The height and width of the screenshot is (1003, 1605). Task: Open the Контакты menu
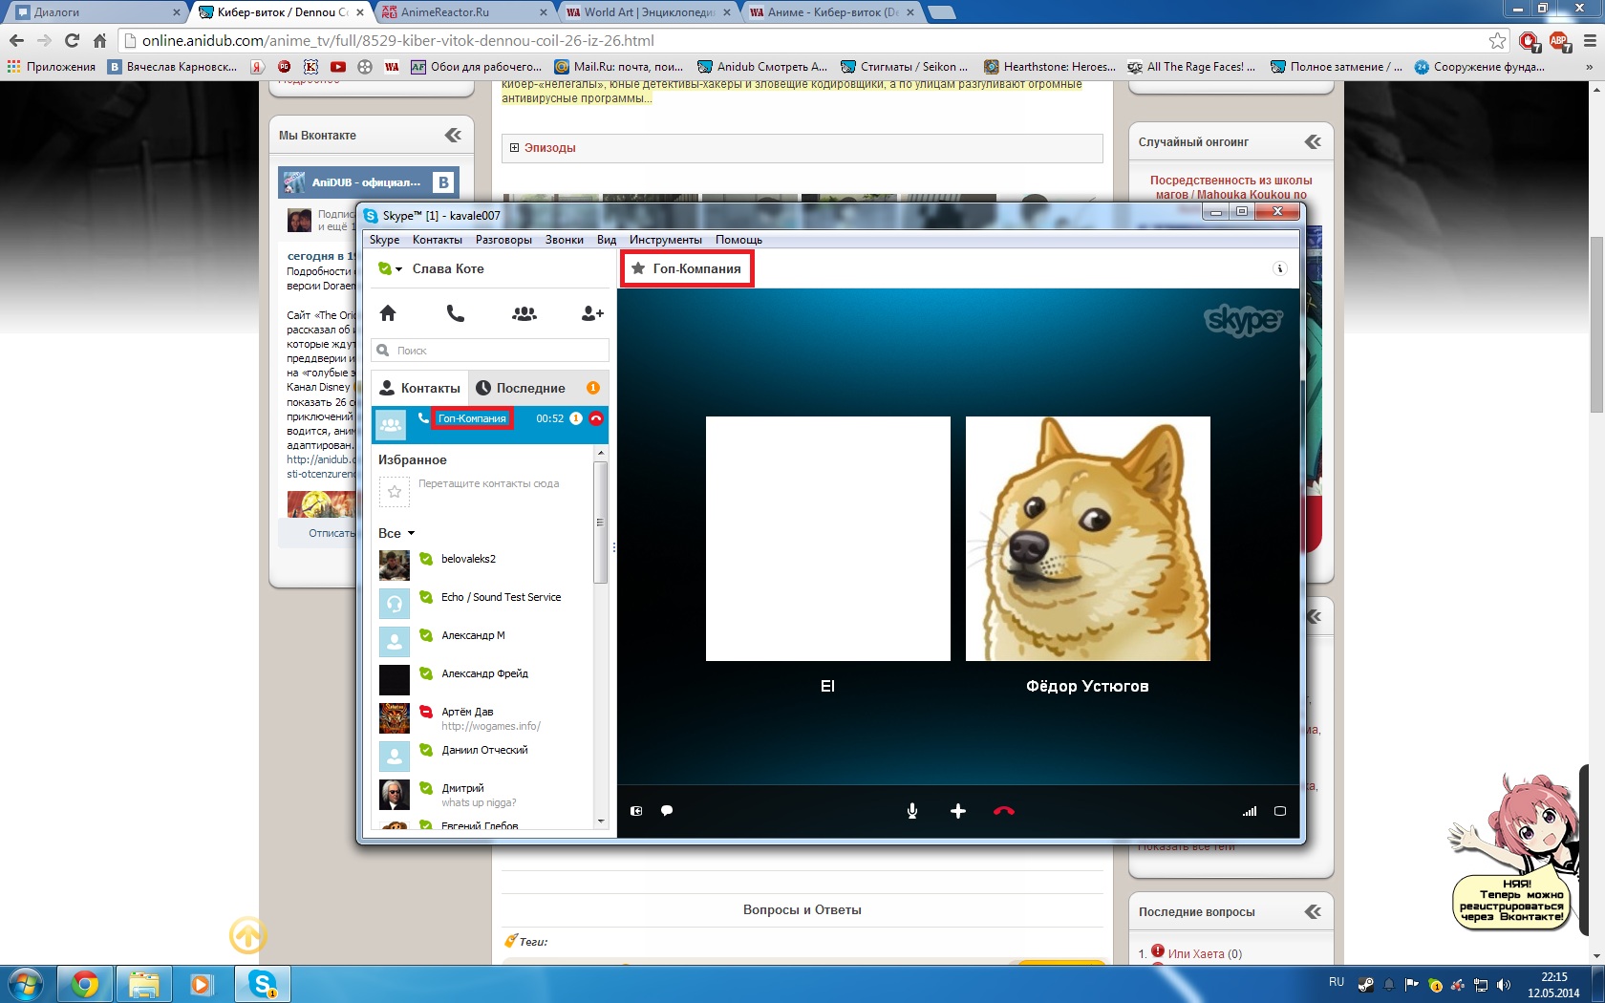point(438,240)
